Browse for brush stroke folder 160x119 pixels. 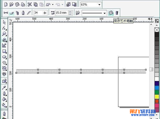[x=78, y=13]
